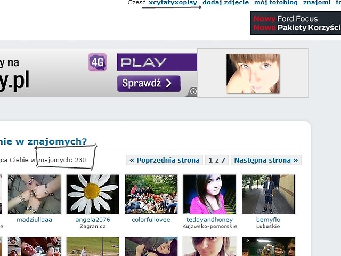Go to the 'znajomi' link
This screenshot has width=341, height=256.
point(316,2)
